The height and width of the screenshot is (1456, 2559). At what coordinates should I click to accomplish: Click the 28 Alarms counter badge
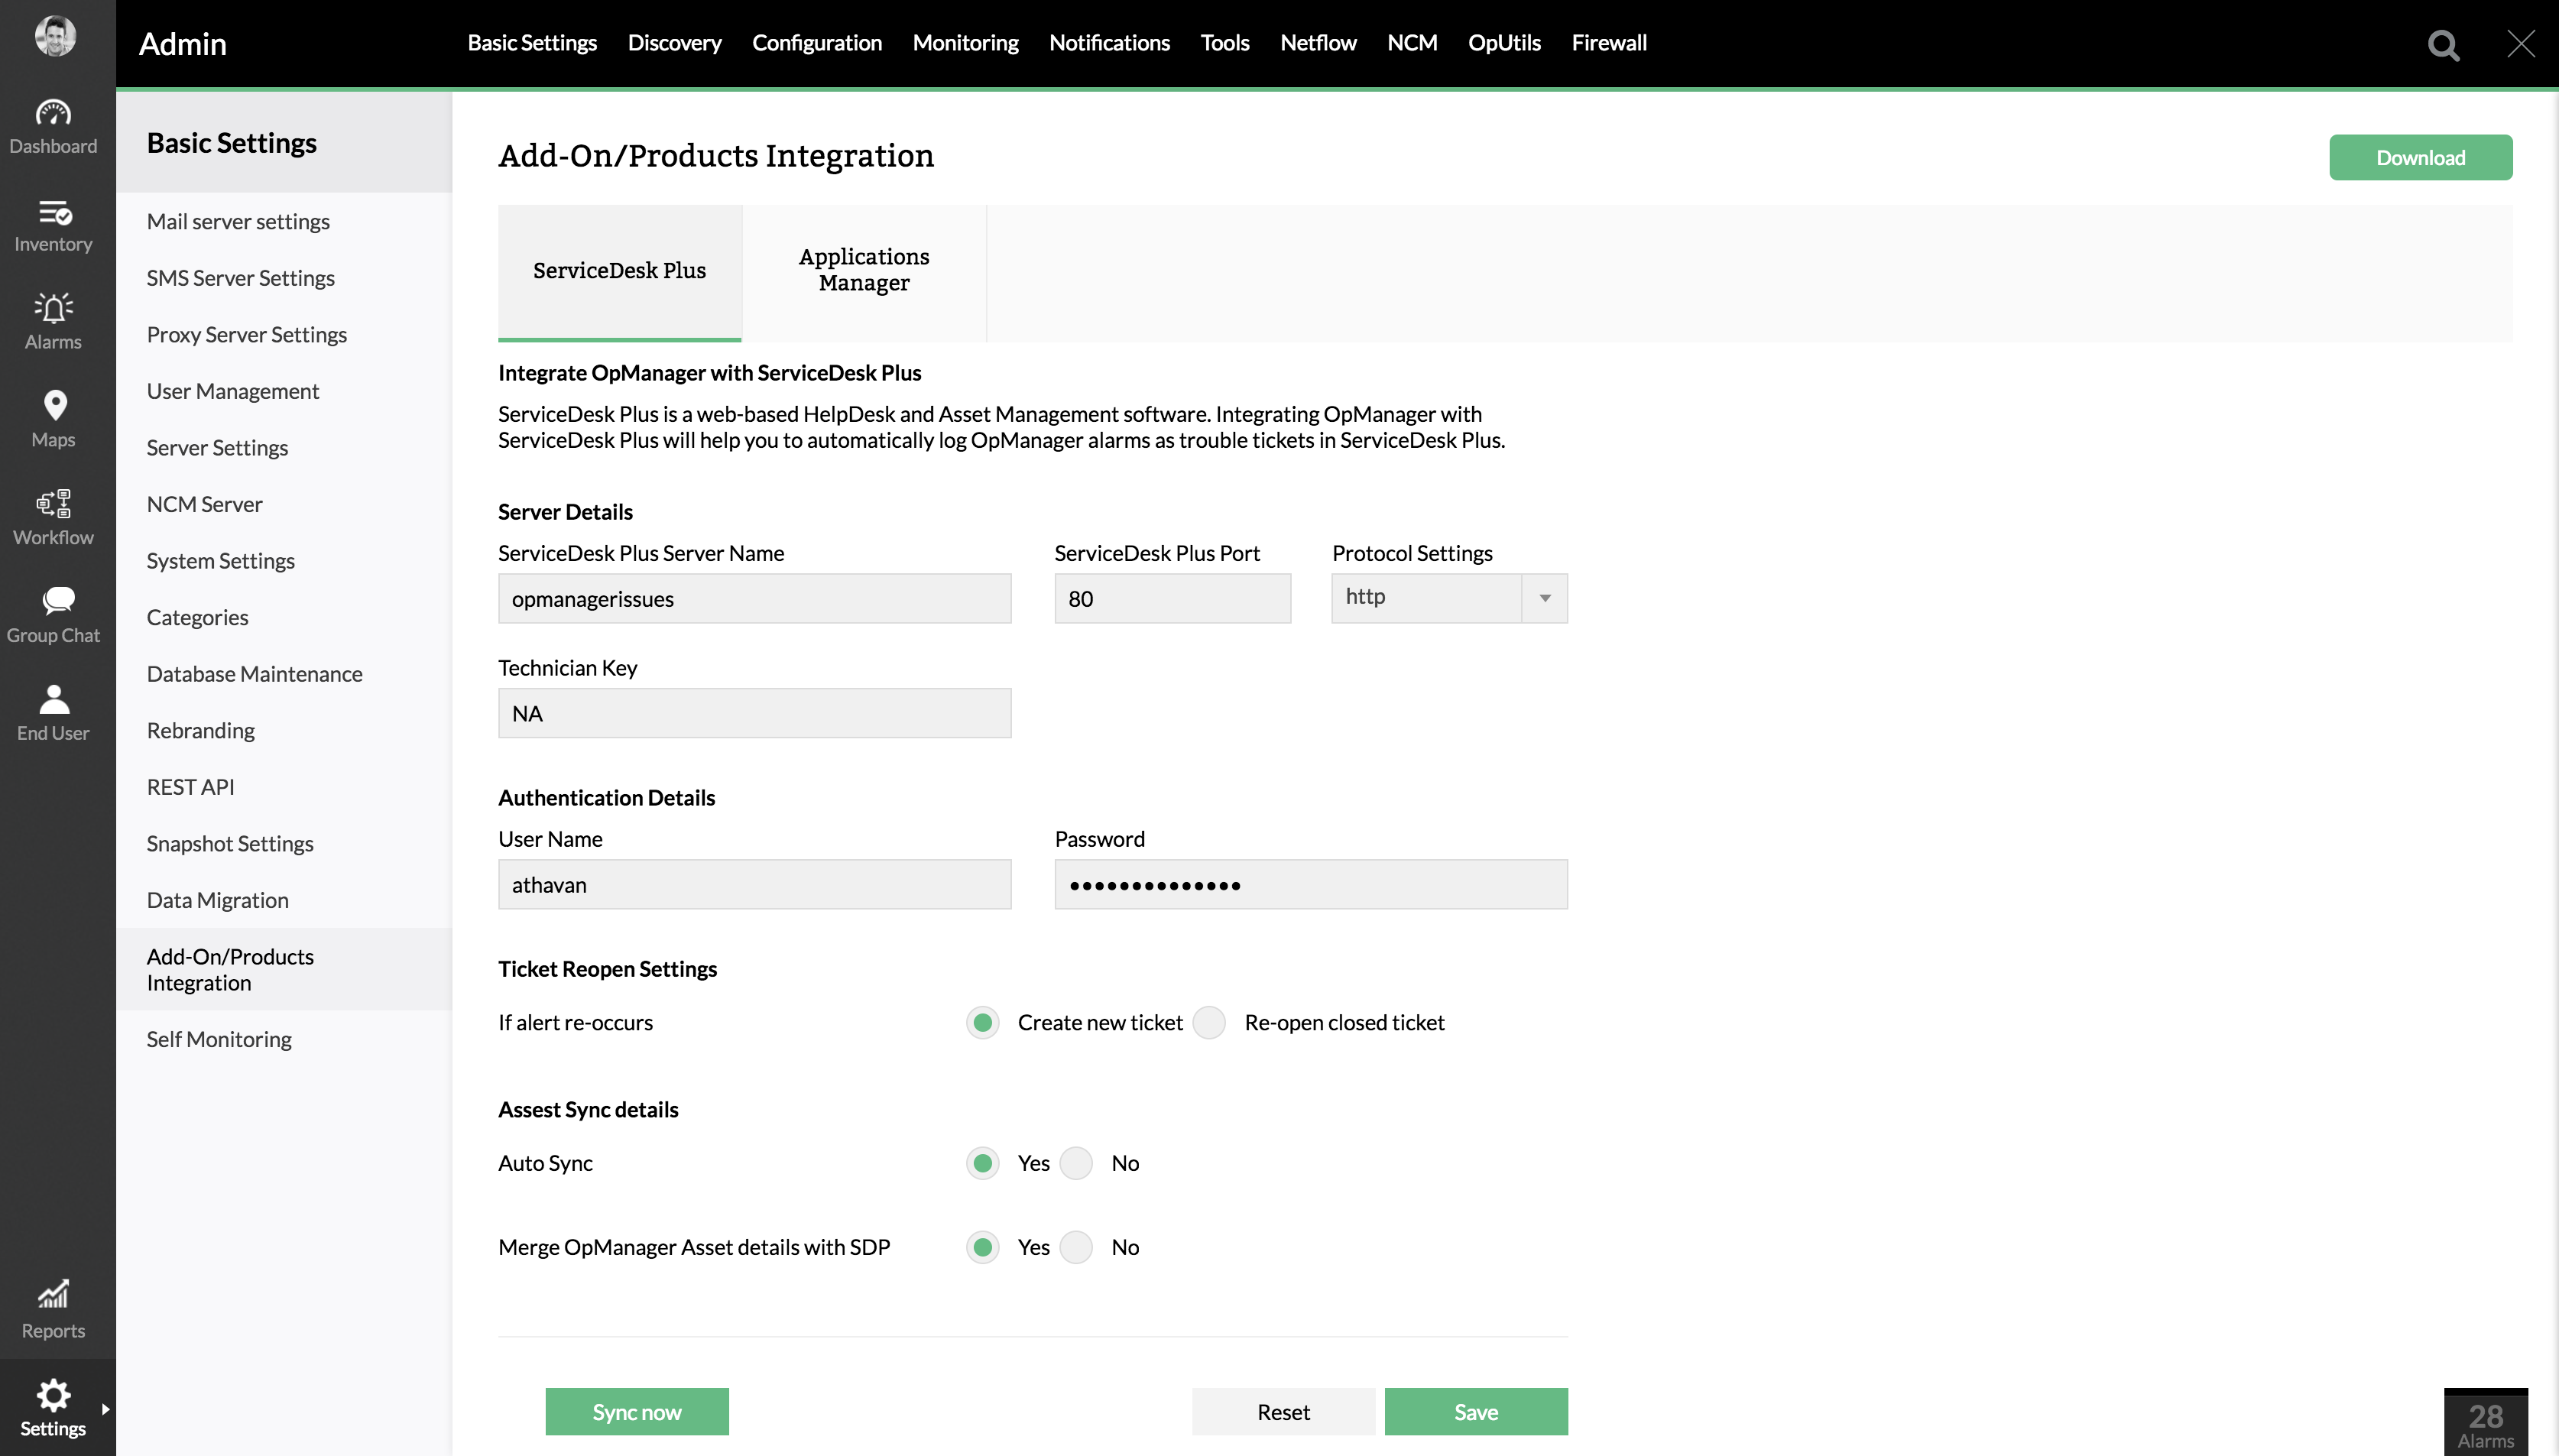pos(2484,1424)
